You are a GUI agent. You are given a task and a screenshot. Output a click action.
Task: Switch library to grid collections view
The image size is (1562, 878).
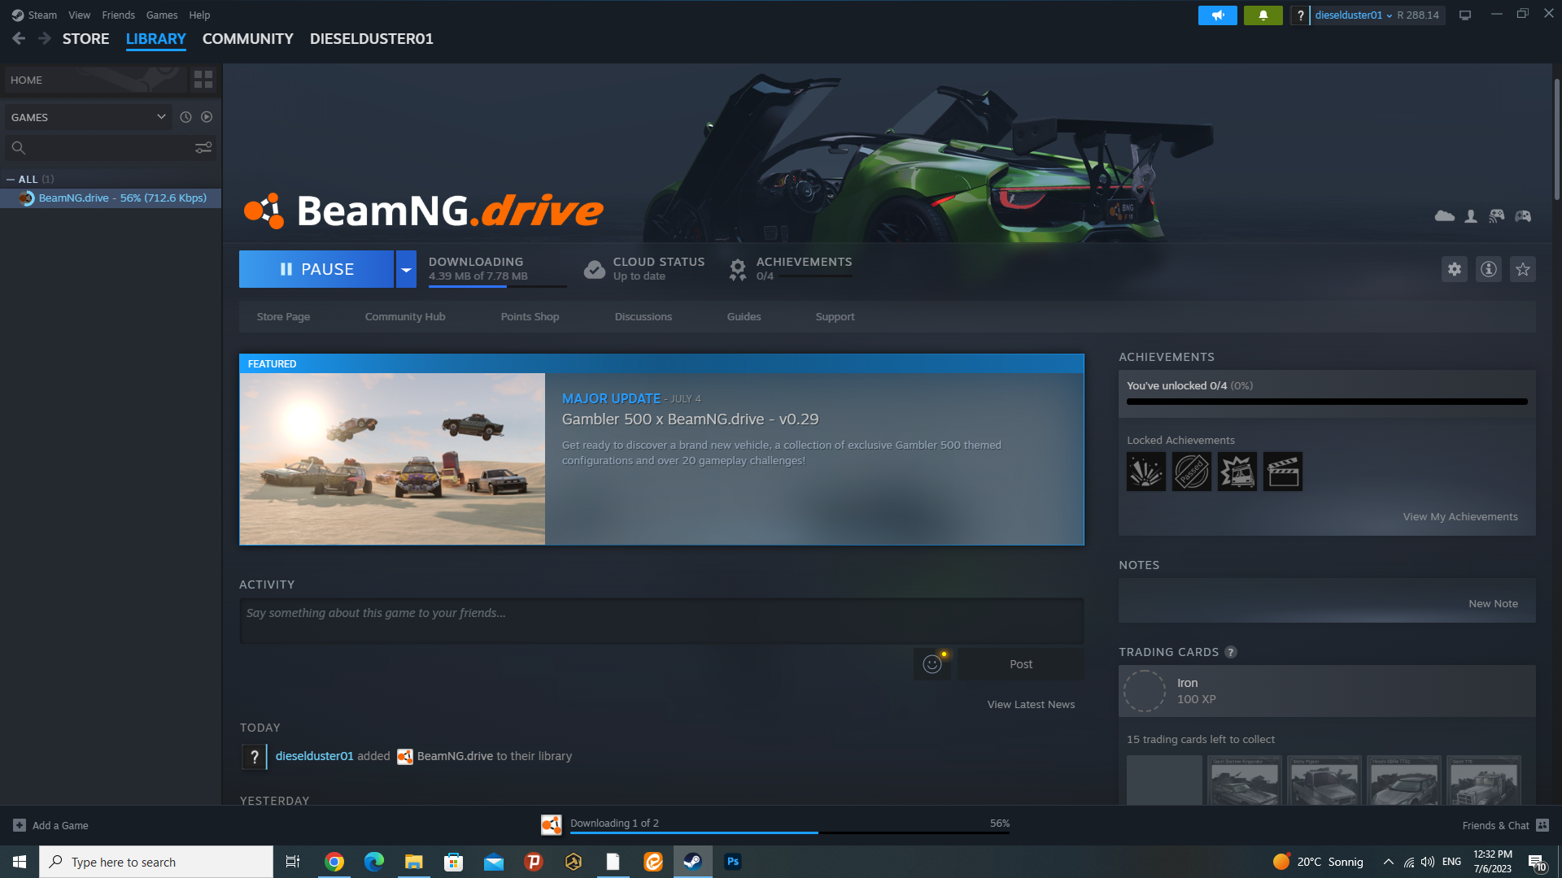(x=203, y=80)
